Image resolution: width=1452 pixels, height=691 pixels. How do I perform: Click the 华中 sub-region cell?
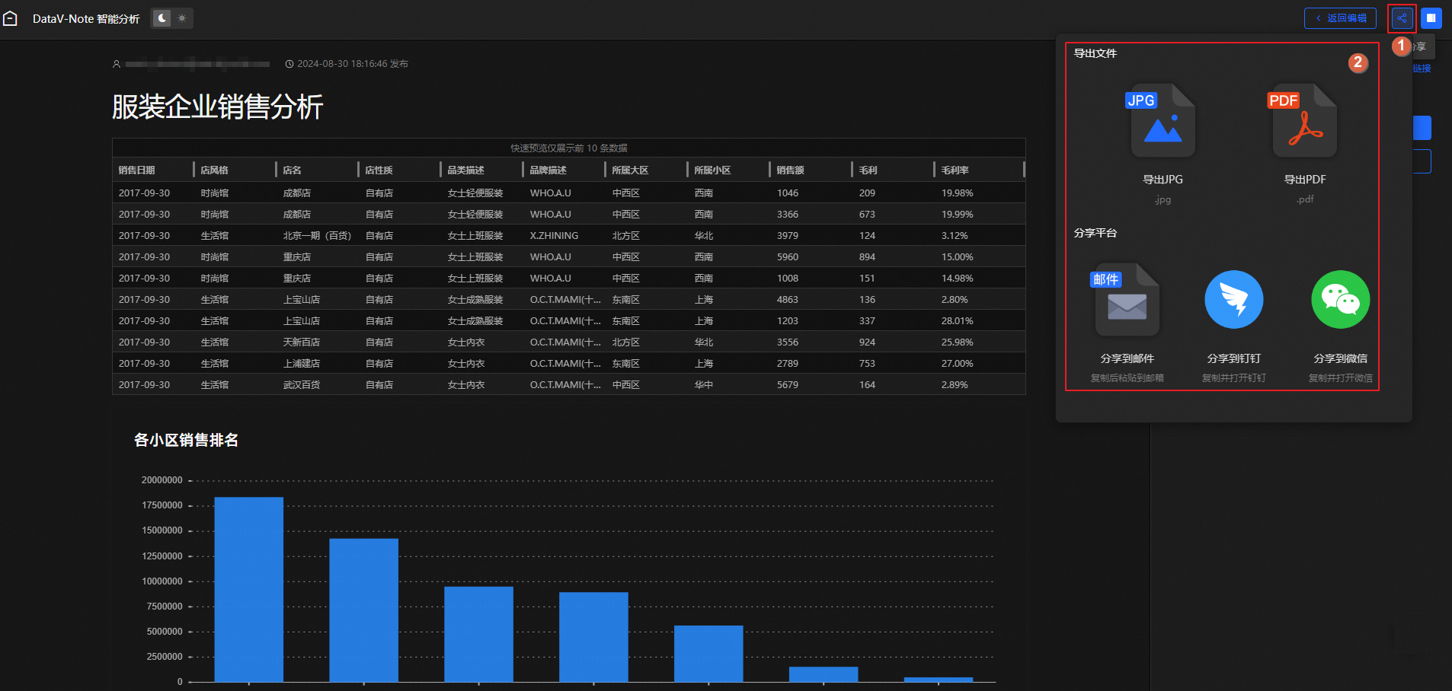pyautogui.click(x=704, y=385)
